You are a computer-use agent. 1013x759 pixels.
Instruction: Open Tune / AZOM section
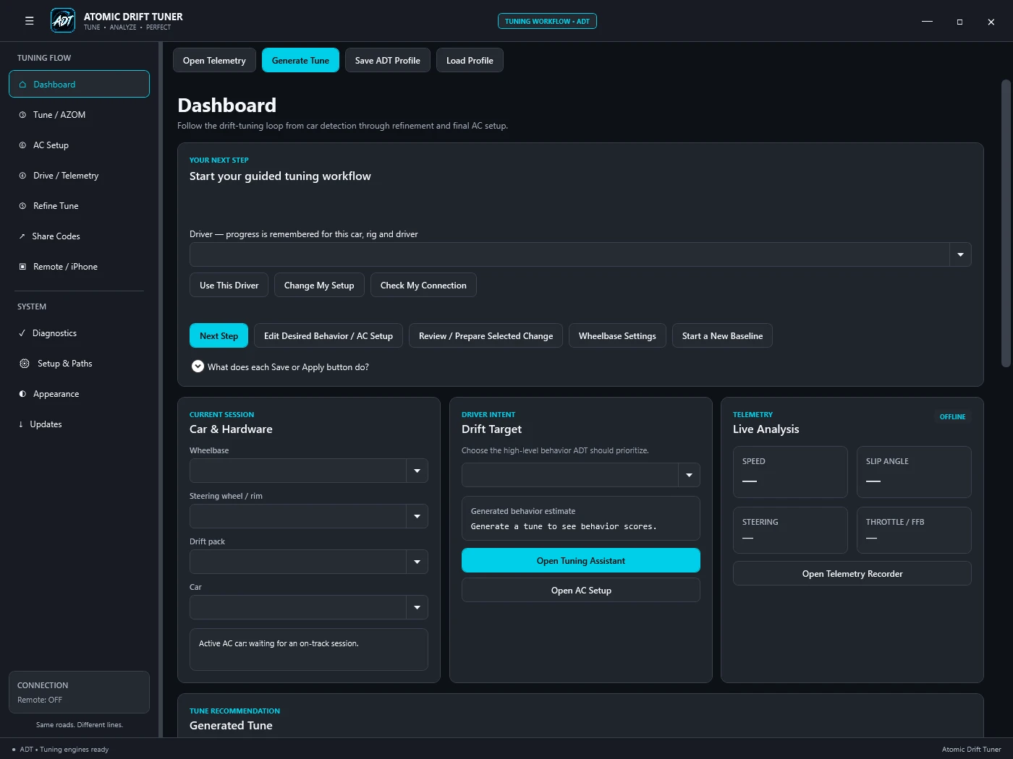(x=79, y=115)
